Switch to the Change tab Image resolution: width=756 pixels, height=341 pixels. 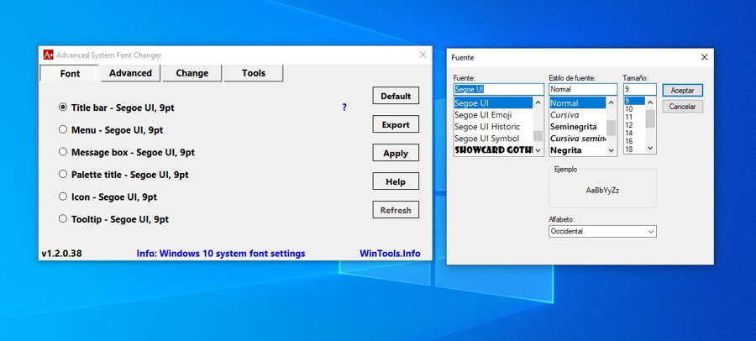coord(192,73)
